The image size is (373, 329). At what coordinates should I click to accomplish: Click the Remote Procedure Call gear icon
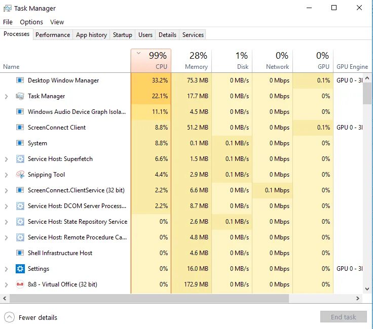(x=20, y=237)
